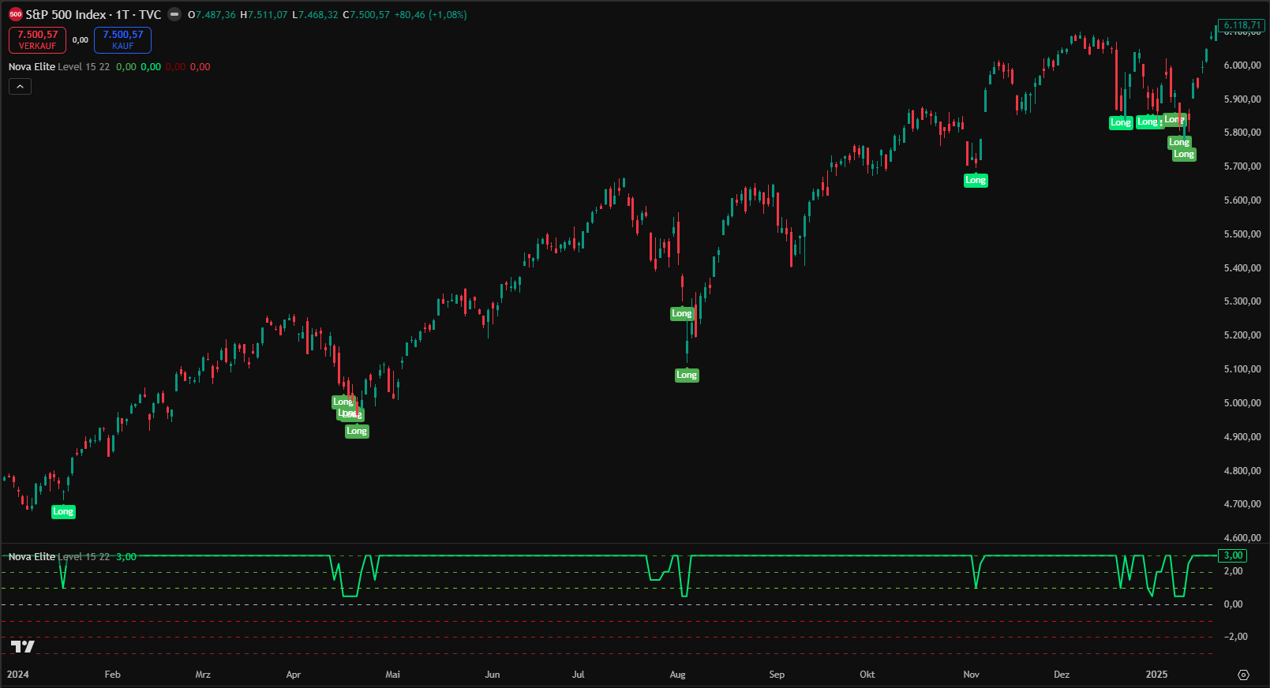This screenshot has width=1270, height=688.
Task: Select the Nova Elite legend in the lower pane
Action: (32, 557)
